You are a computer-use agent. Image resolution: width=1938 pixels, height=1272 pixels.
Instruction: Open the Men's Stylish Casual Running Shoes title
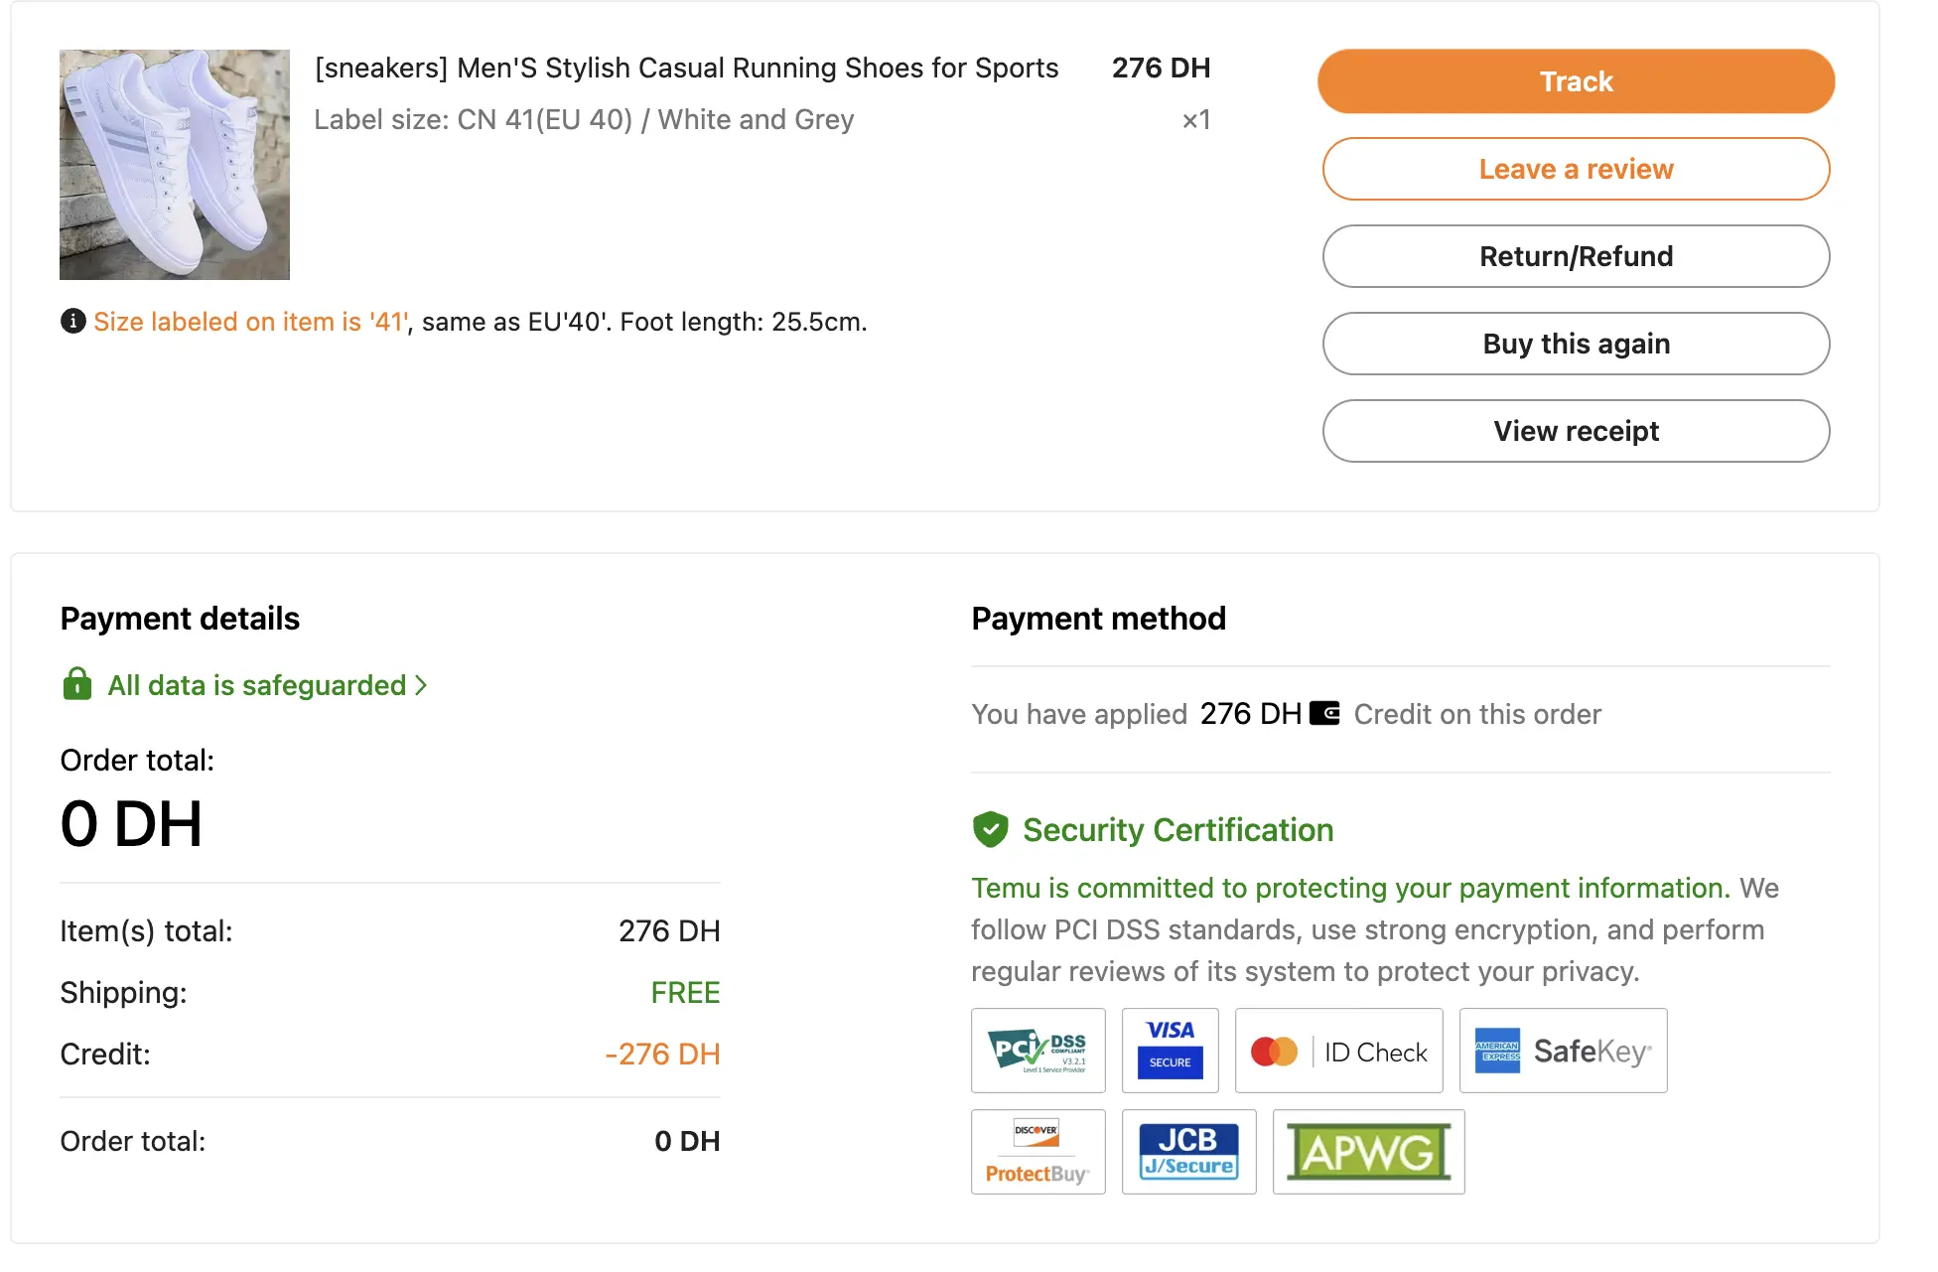pos(686,68)
